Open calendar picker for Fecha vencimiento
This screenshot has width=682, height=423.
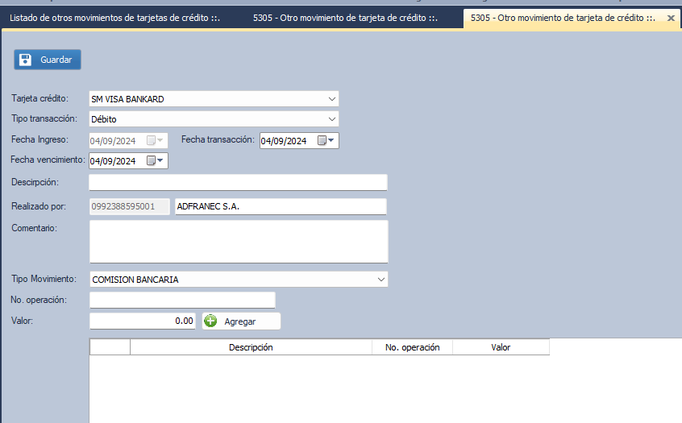156,161
